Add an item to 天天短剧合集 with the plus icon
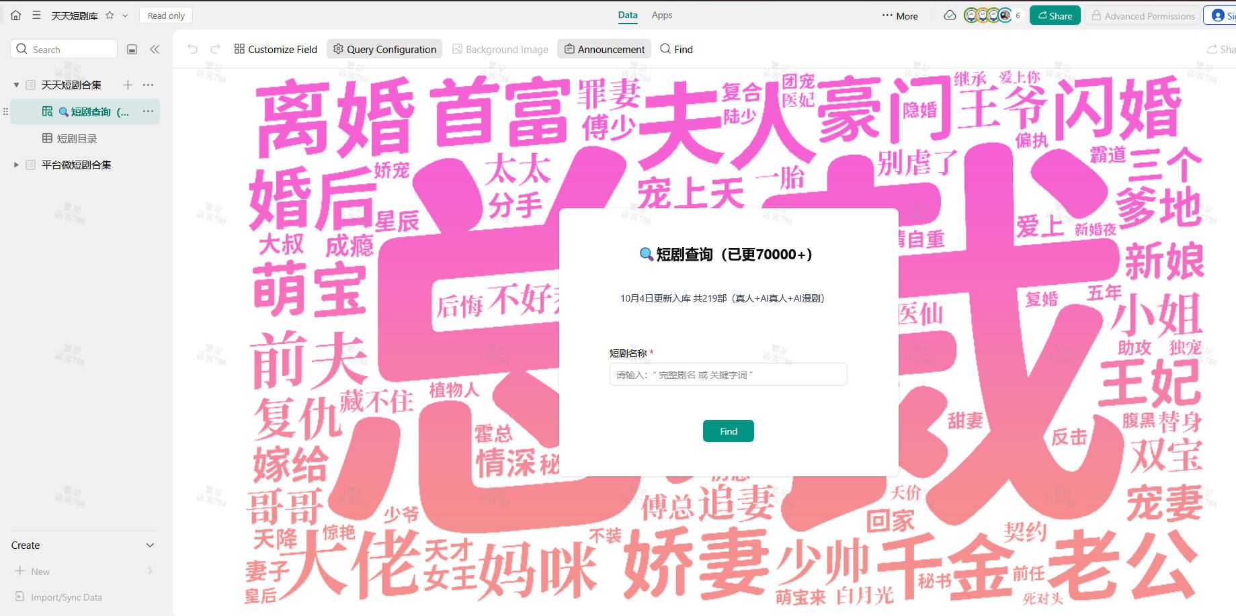 click(128, 85)
